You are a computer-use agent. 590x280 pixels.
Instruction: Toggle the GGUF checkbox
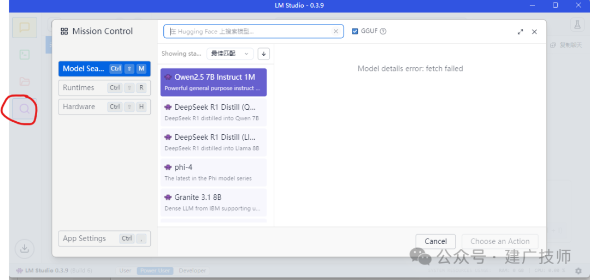[x=355, y=31]
